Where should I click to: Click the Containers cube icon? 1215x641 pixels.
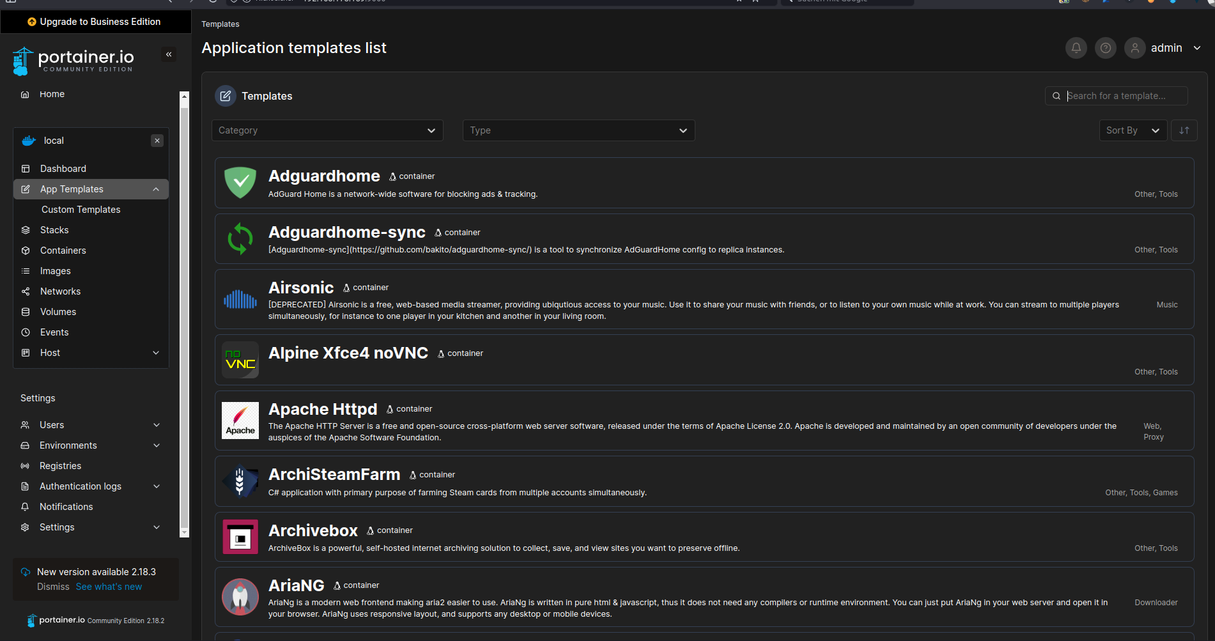tap(26, 251)
